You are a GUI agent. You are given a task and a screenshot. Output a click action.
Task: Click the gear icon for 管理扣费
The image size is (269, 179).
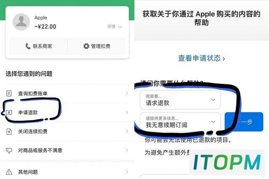[86, 46]
